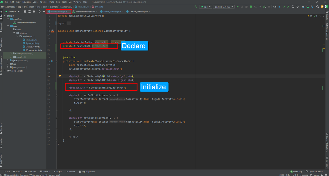329x176 pixels.
Task: Open Git Show History clock icon
Action: [293, 7]
